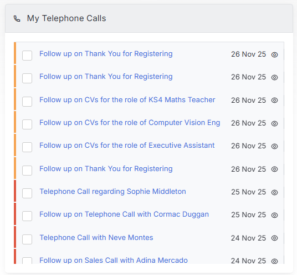Click eye icon on first Thank You for Registering row
Image resolution: width=297 pixels, height=275 pixels.
coord(274,54)
